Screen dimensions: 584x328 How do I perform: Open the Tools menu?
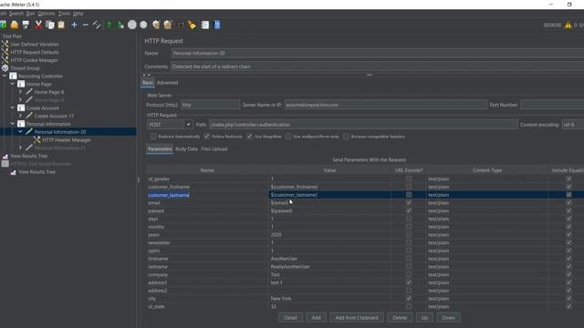tap(64, 14)
